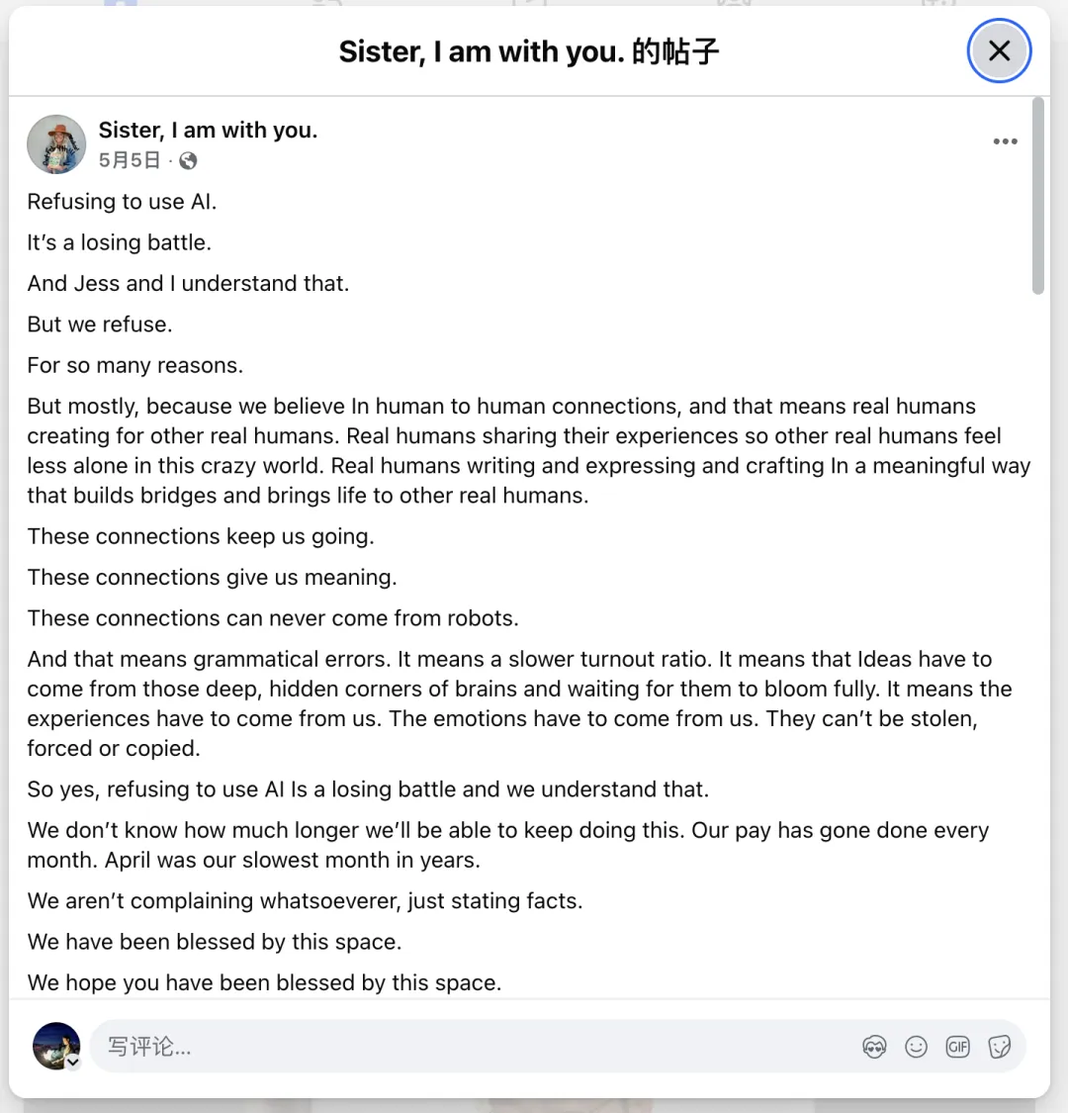The height and width of the screenshot is (1113, 1068).
Task: Click the line "For so many reasons."
Action: (x=135, y=365)
